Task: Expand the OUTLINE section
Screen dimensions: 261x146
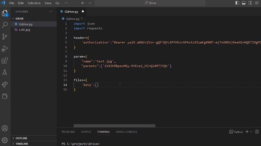Action: [34, 138]
